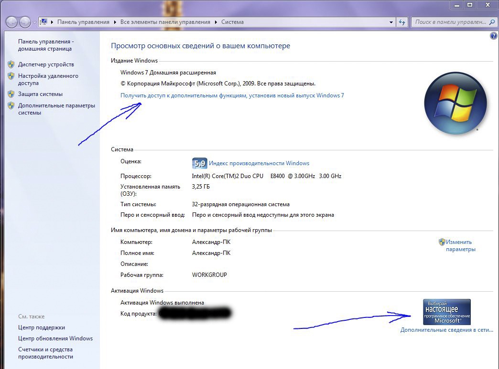Viewport: 499px width, 369px height.
Task: Open 'Панель управления - домашняя страница' link
Action: (46, 45)
